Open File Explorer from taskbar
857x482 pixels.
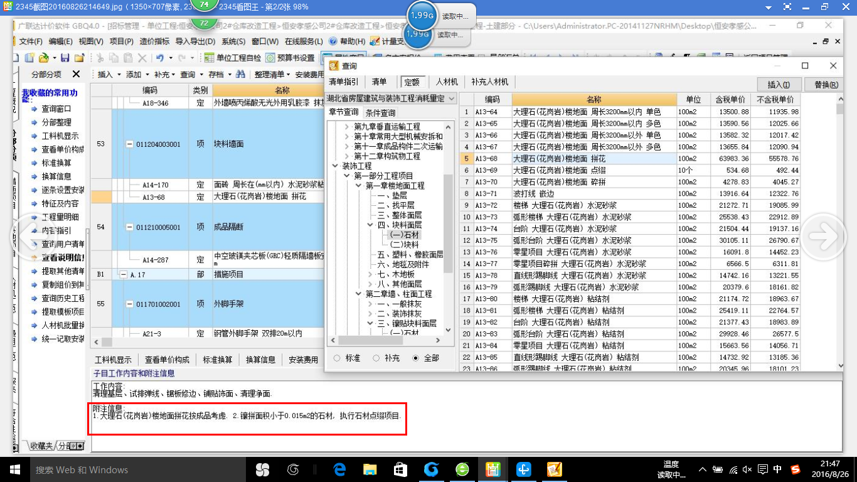(x=370, y=469)
